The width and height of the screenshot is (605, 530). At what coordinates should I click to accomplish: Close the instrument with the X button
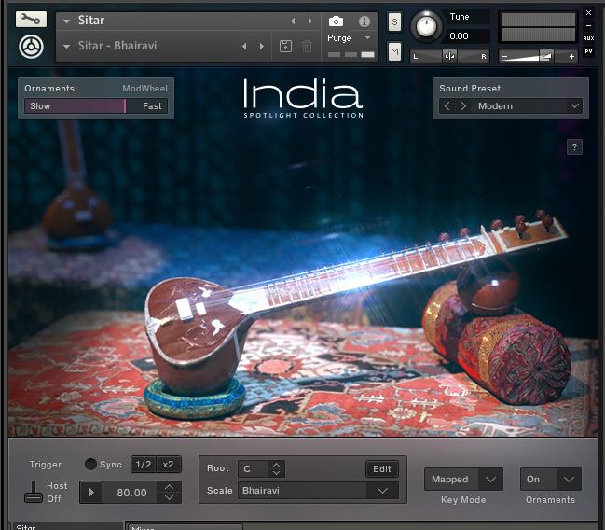click(x=588, y=12)
